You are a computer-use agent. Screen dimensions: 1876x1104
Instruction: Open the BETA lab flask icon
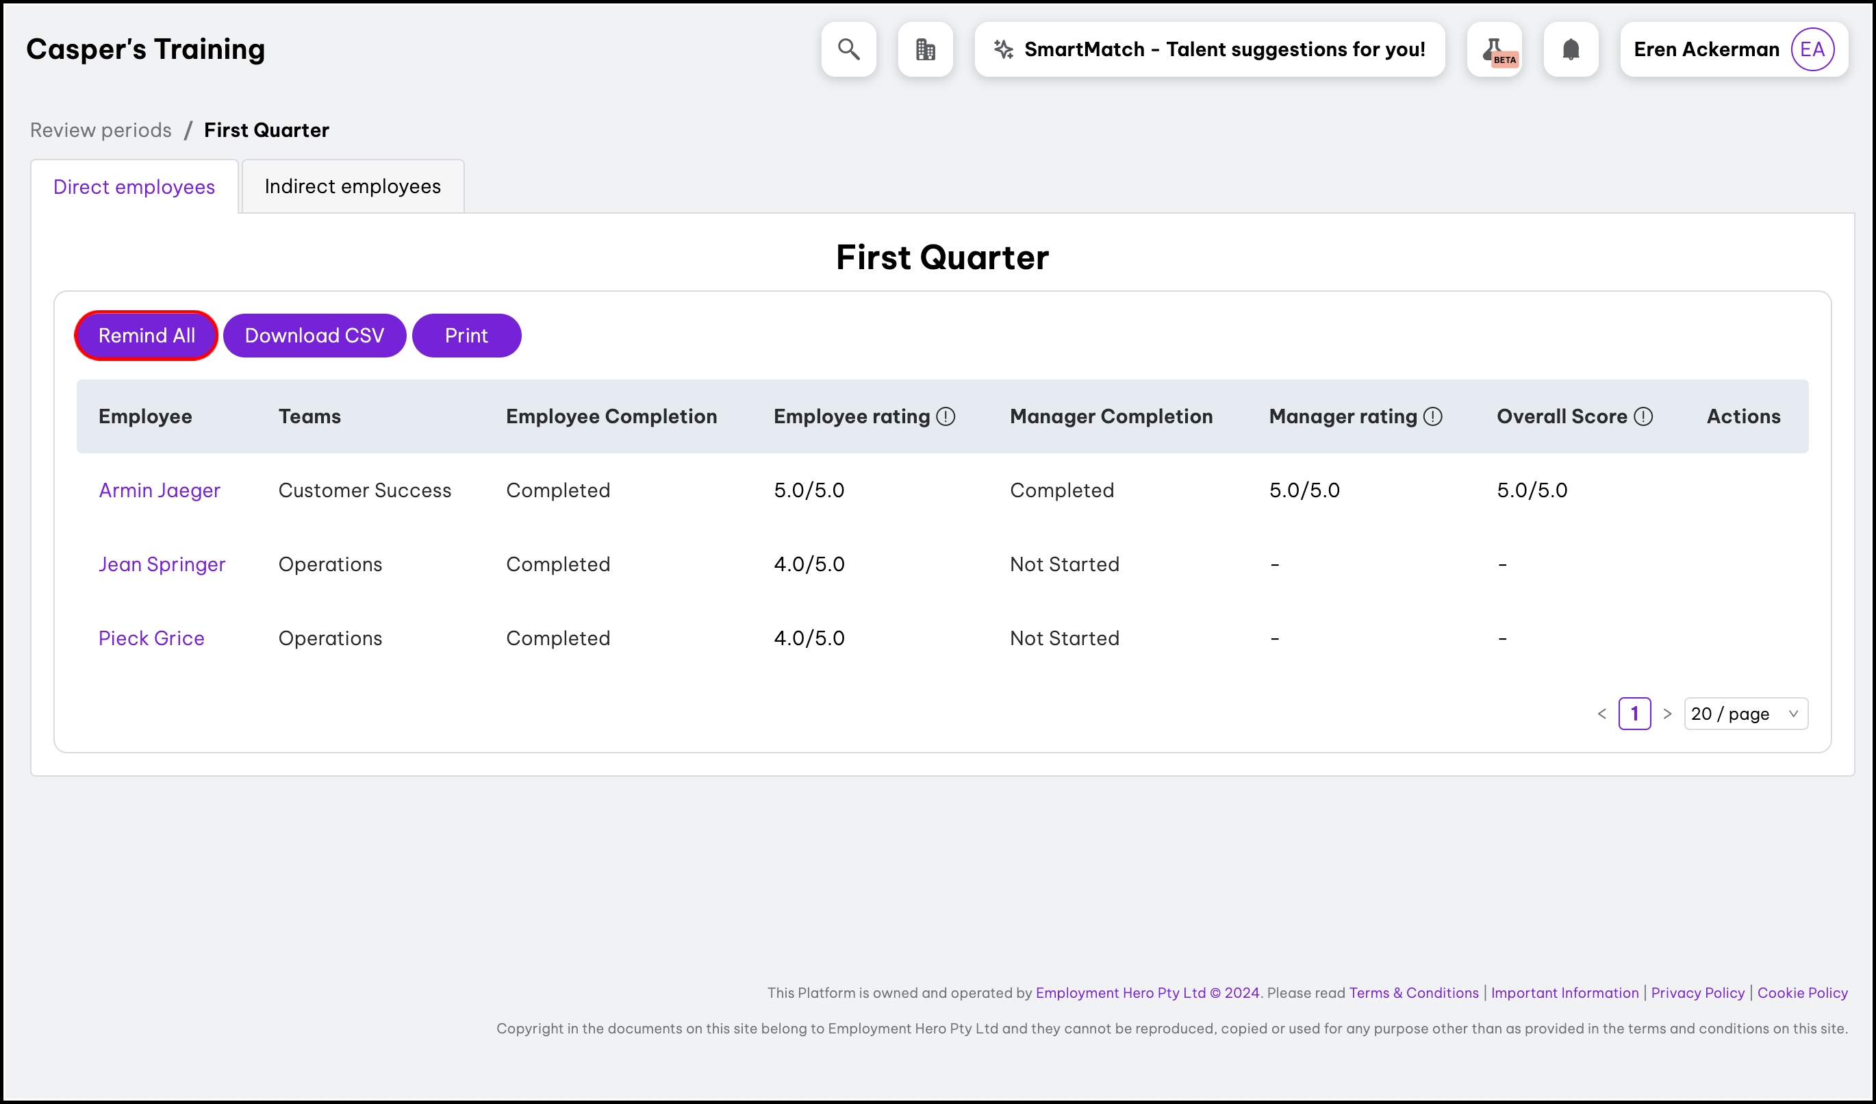pos(1494,49)
